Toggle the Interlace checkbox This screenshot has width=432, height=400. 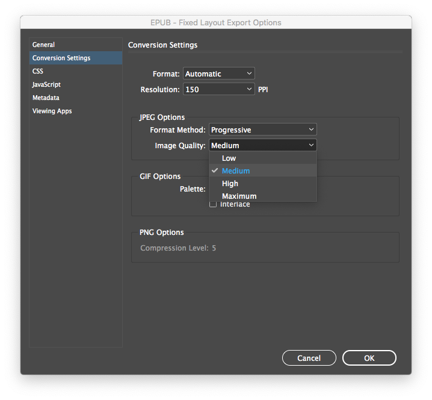(x=213, y=205)
